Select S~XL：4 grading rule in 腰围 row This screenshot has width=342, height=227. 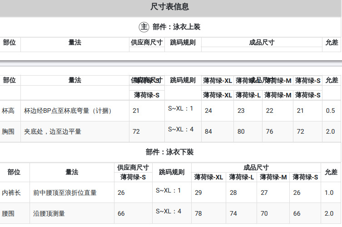(x=169, y=211)
